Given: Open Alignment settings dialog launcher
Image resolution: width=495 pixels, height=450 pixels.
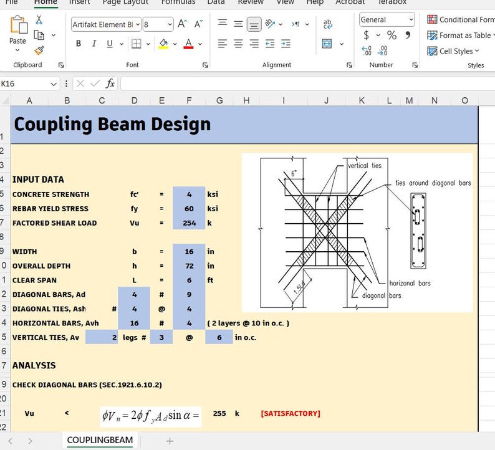Looking at the screenshot, I should click(349, 65).
